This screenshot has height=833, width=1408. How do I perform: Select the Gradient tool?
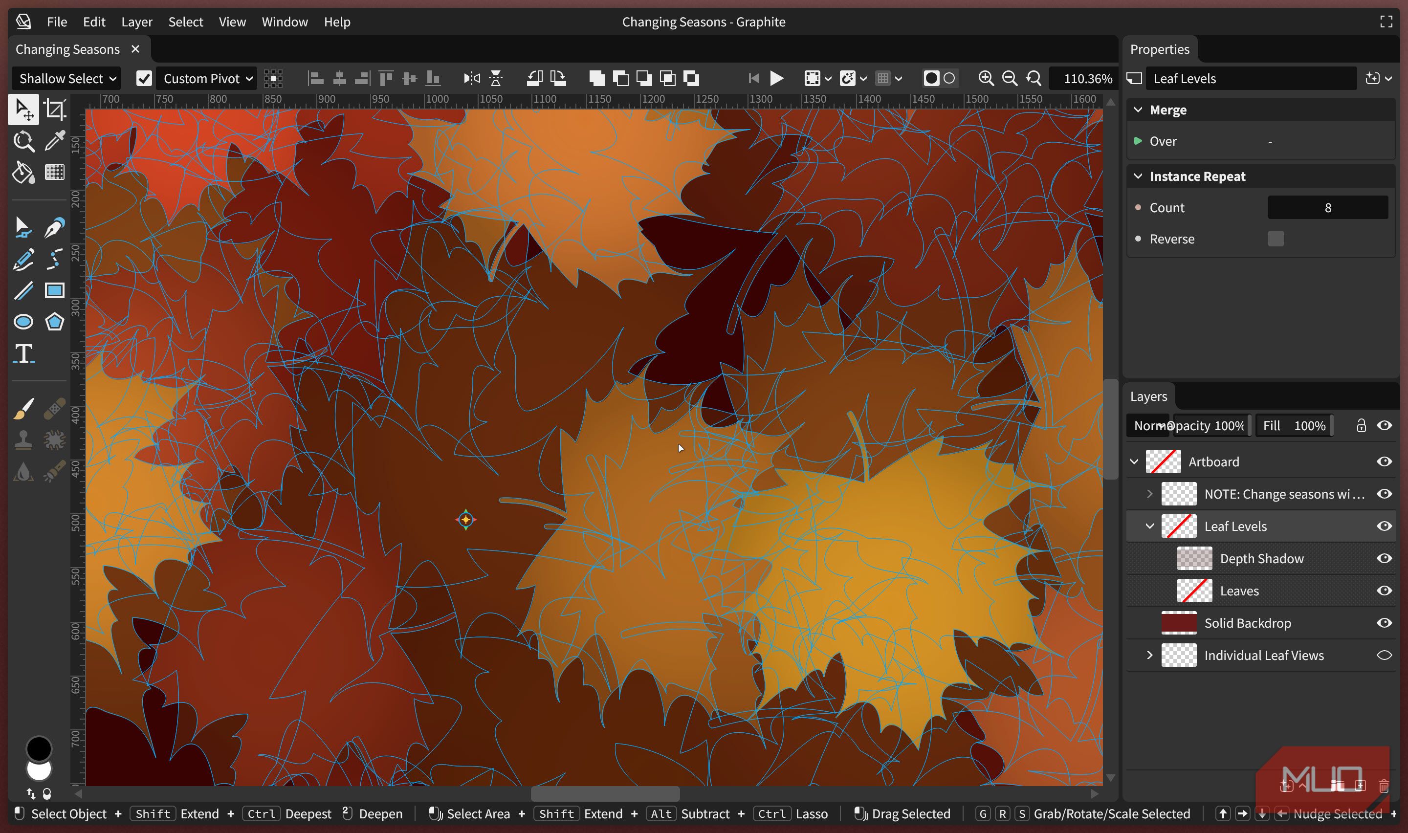pyautogui.click(x=54, y=173)
